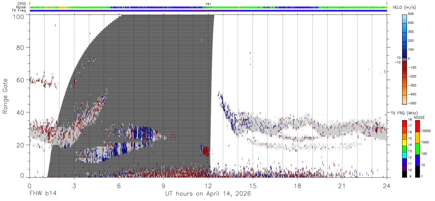Click the 200 tick on velocity colorbar
Screen dimensions: 435x201
pos(411,40)
